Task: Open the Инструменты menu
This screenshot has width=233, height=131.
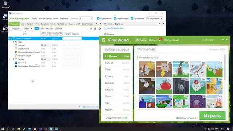Action: click(x=45, y=19)
